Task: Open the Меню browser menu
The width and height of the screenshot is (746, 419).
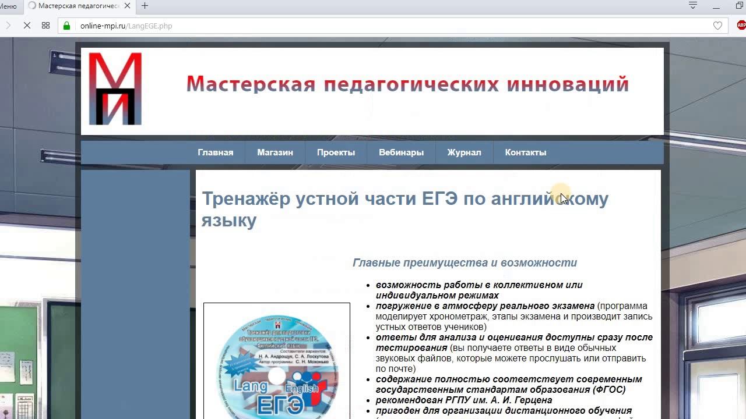Action: [x=8, y=6]
